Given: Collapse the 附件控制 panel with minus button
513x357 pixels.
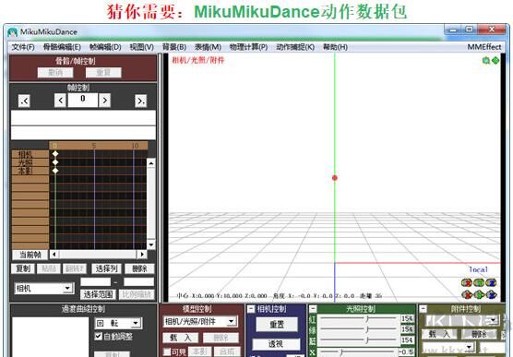Looking at the screenshot, I should [x=424, y=309].
